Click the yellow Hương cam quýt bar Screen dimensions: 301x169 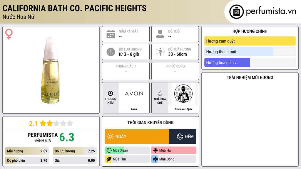[x=250, y=41]
